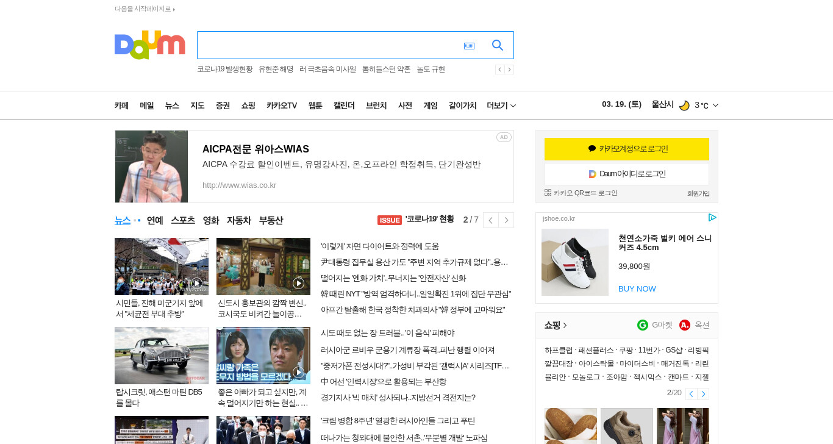Search trending keyword 코로나19 발생현황
The image size is (833, 444).
pos(224,70)
